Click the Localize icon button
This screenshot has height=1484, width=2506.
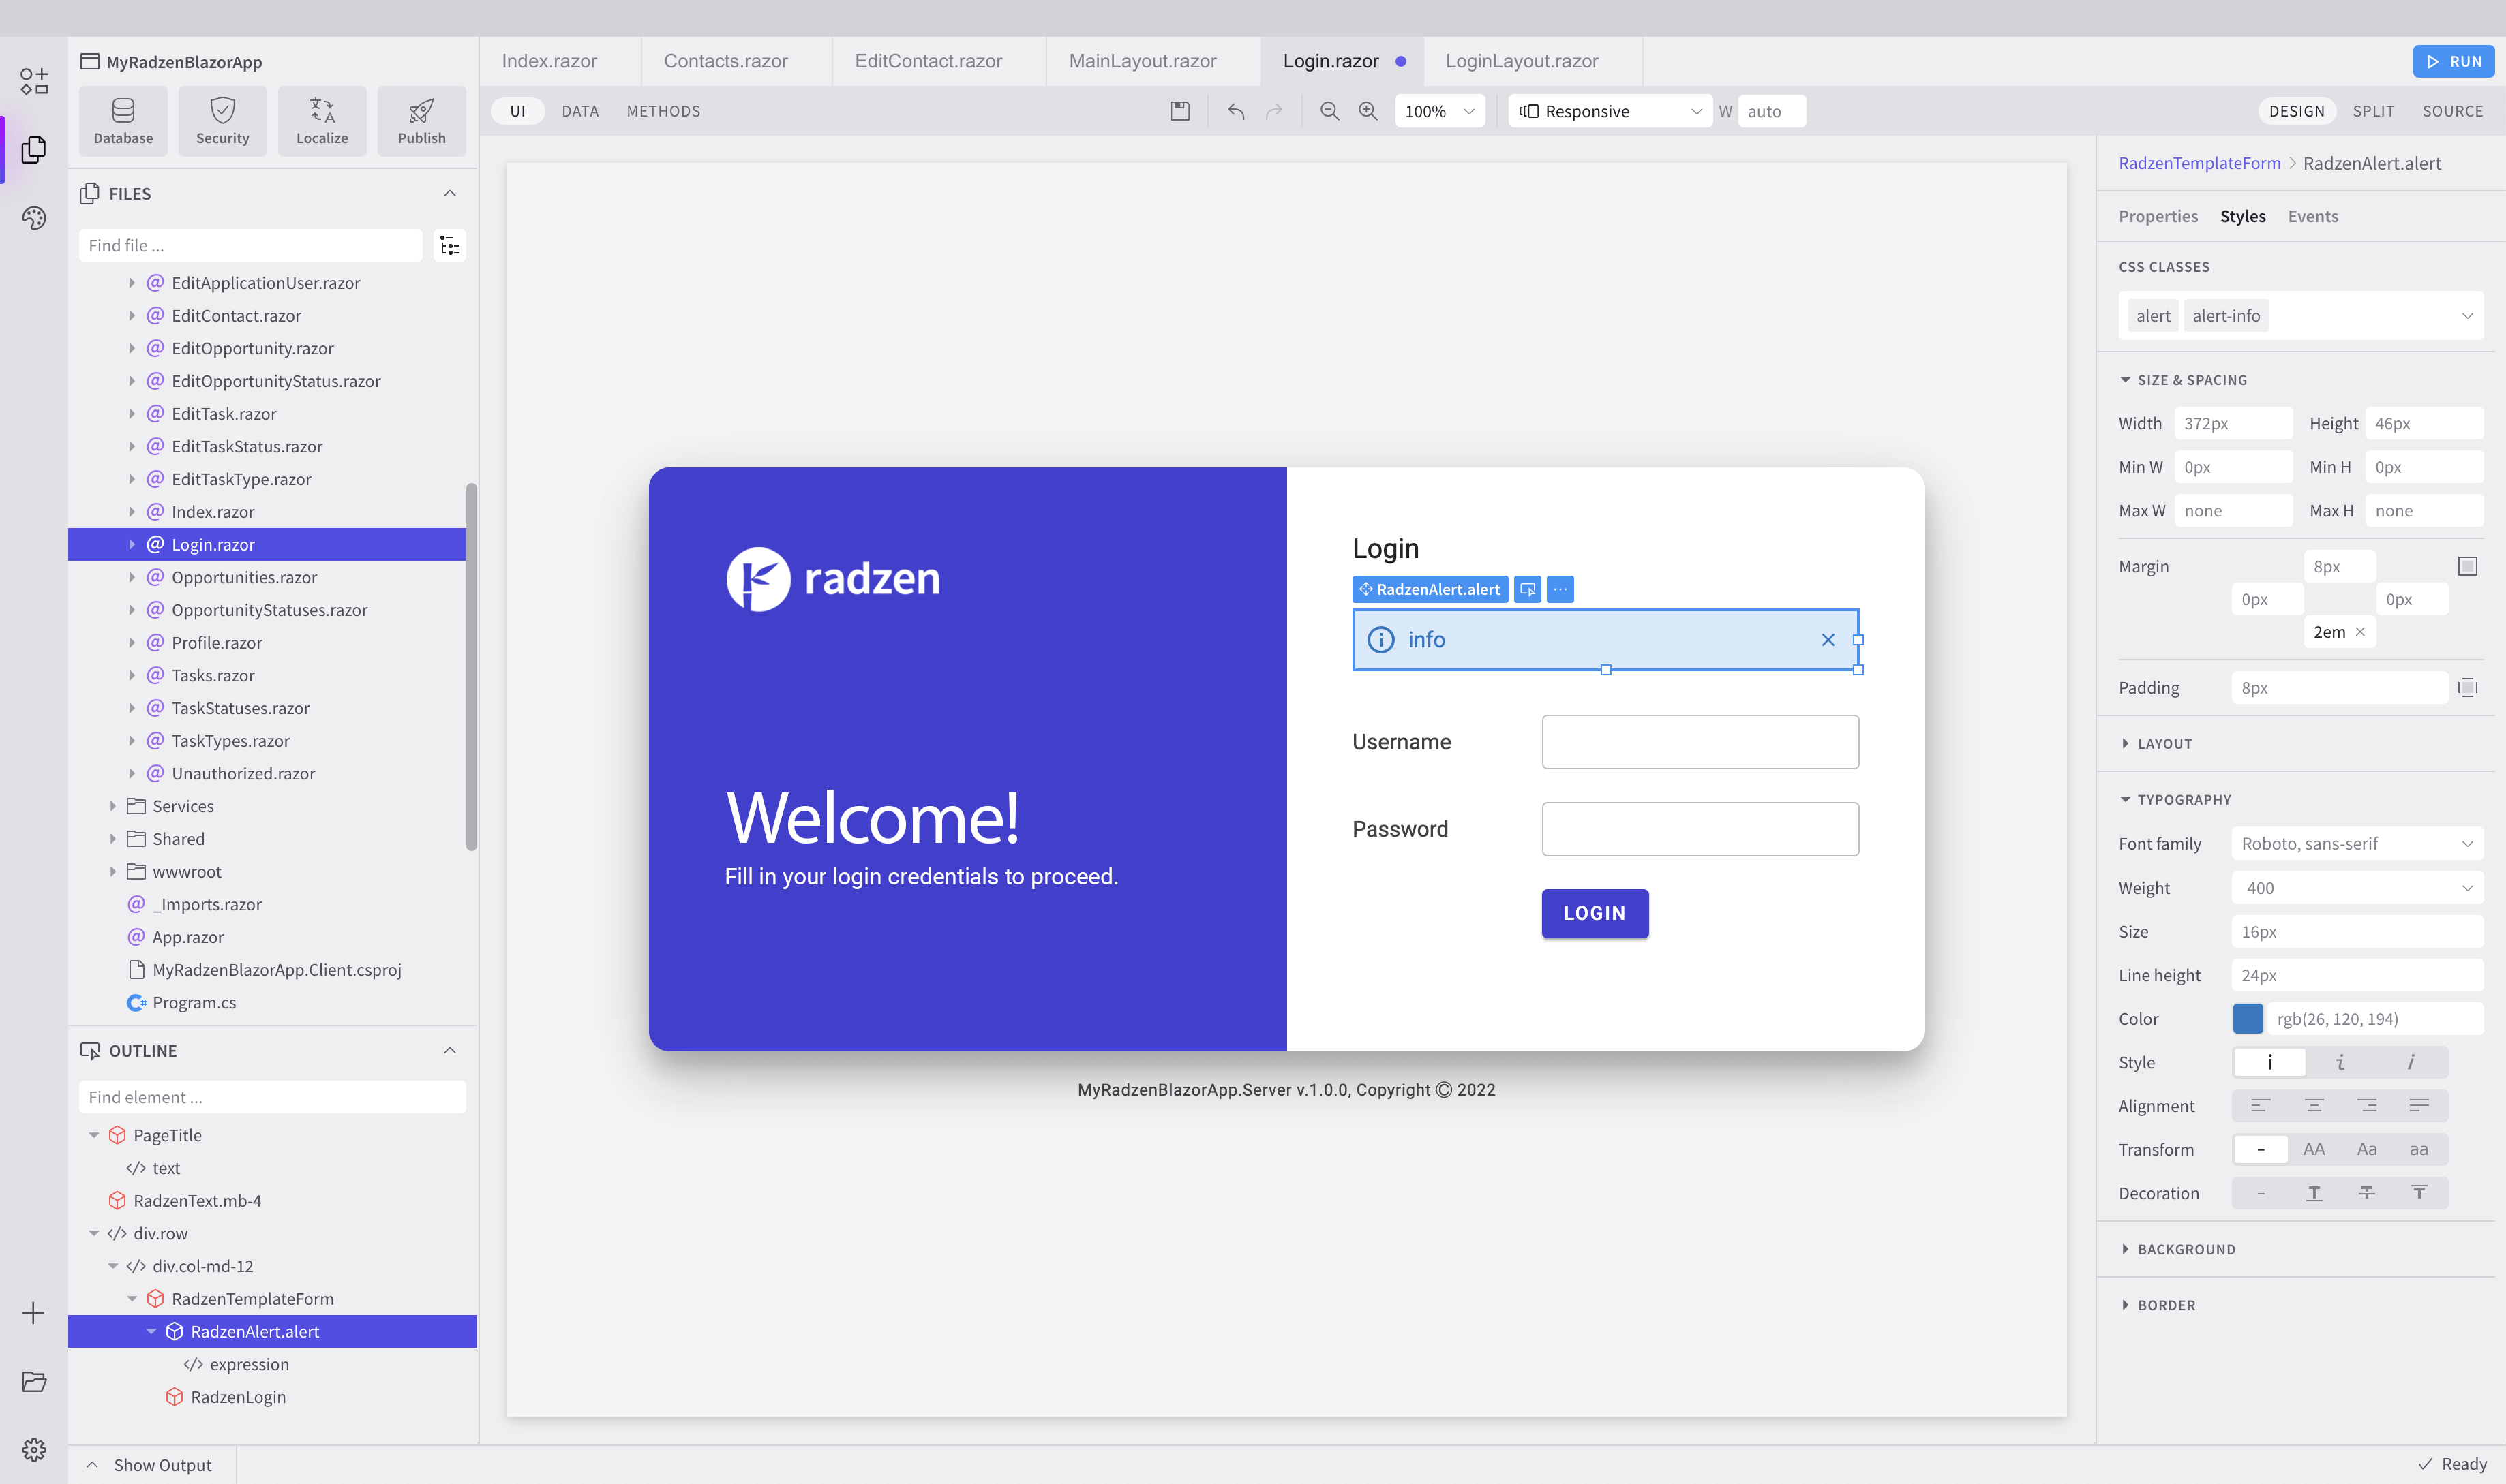(x=322, y=121)
